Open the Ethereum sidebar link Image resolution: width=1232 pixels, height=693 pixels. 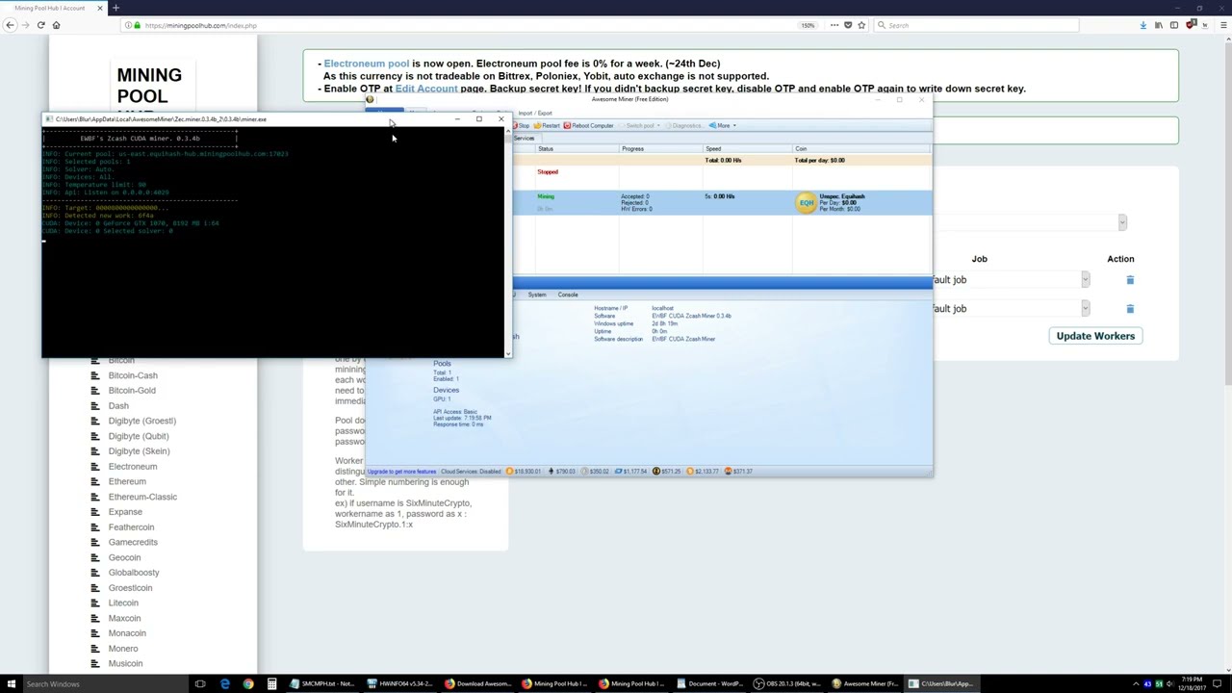click(127, 481)
